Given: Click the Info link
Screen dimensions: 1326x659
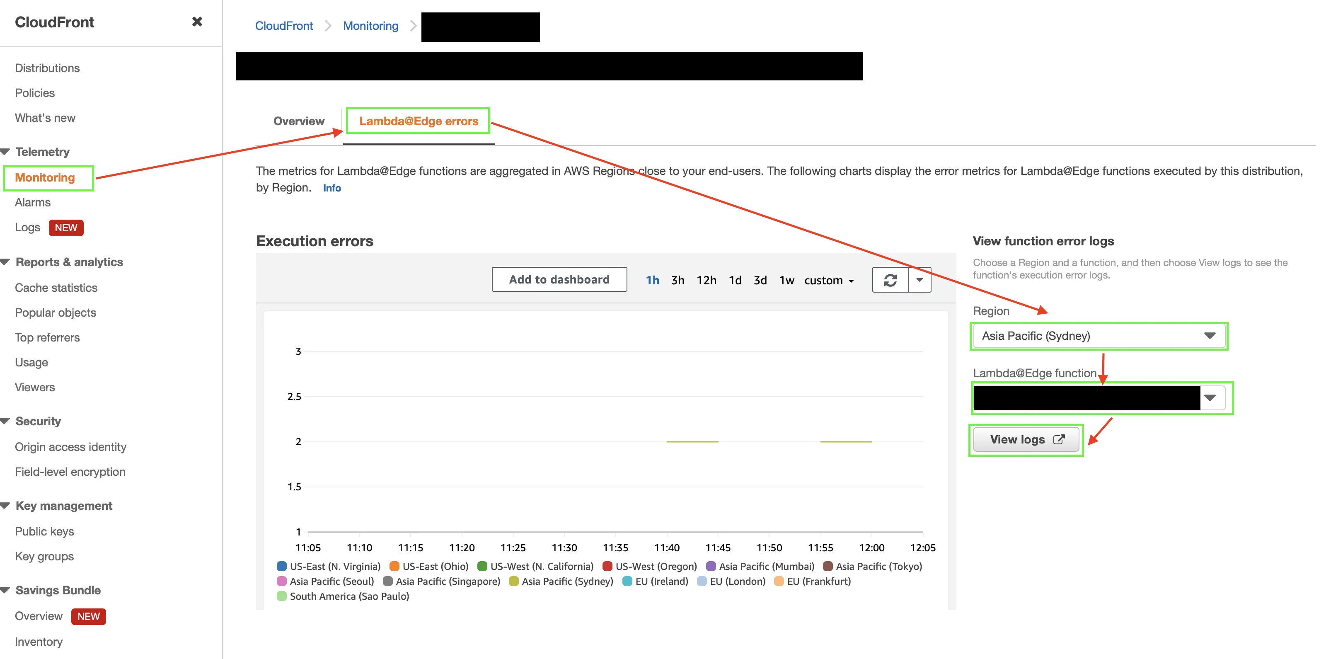Looking at the screenshot, I should [331, 188].
